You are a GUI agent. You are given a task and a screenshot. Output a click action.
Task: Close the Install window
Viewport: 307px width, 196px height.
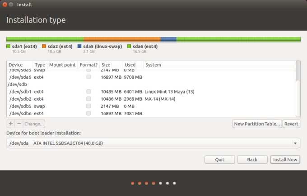[x=5, y=5]
